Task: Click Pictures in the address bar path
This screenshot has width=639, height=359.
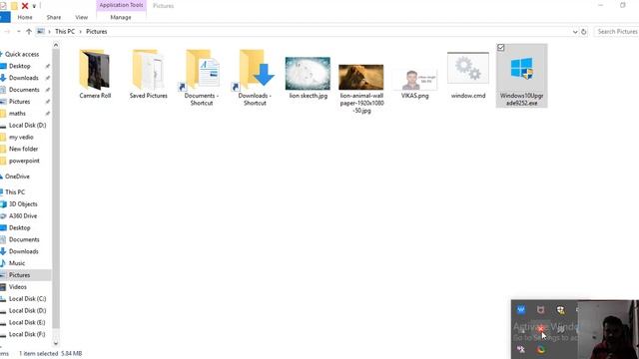Action: point(97,31)
